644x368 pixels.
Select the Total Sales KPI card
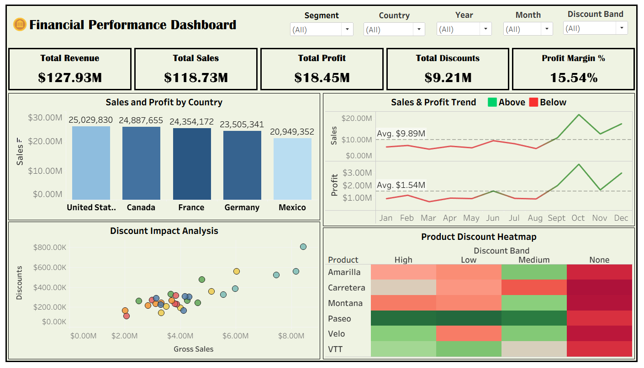196,69
